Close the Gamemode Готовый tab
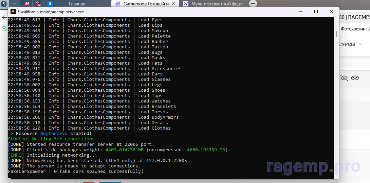Viewport: 370px width, 183px height. (174, 4)
